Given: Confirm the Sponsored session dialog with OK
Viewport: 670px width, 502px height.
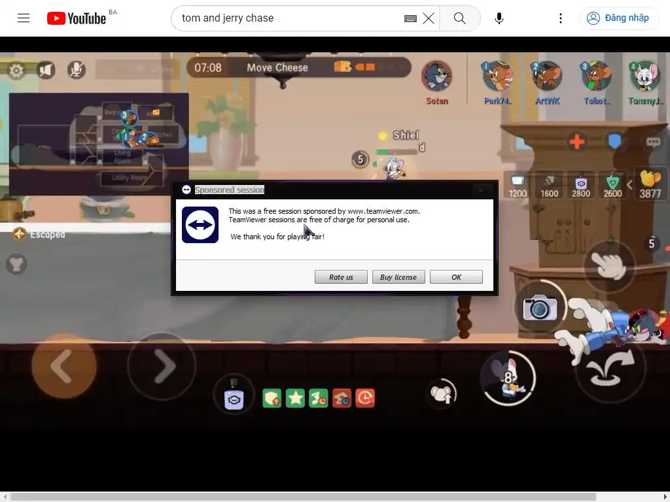Looking at the screenshot, I should tap(456, 277).
